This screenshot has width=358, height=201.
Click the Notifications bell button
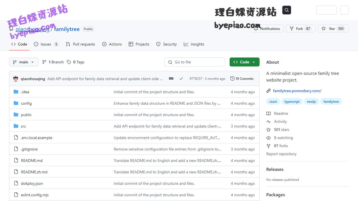(267, 28)
